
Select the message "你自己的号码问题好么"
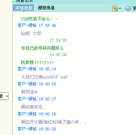click(42, 48)
